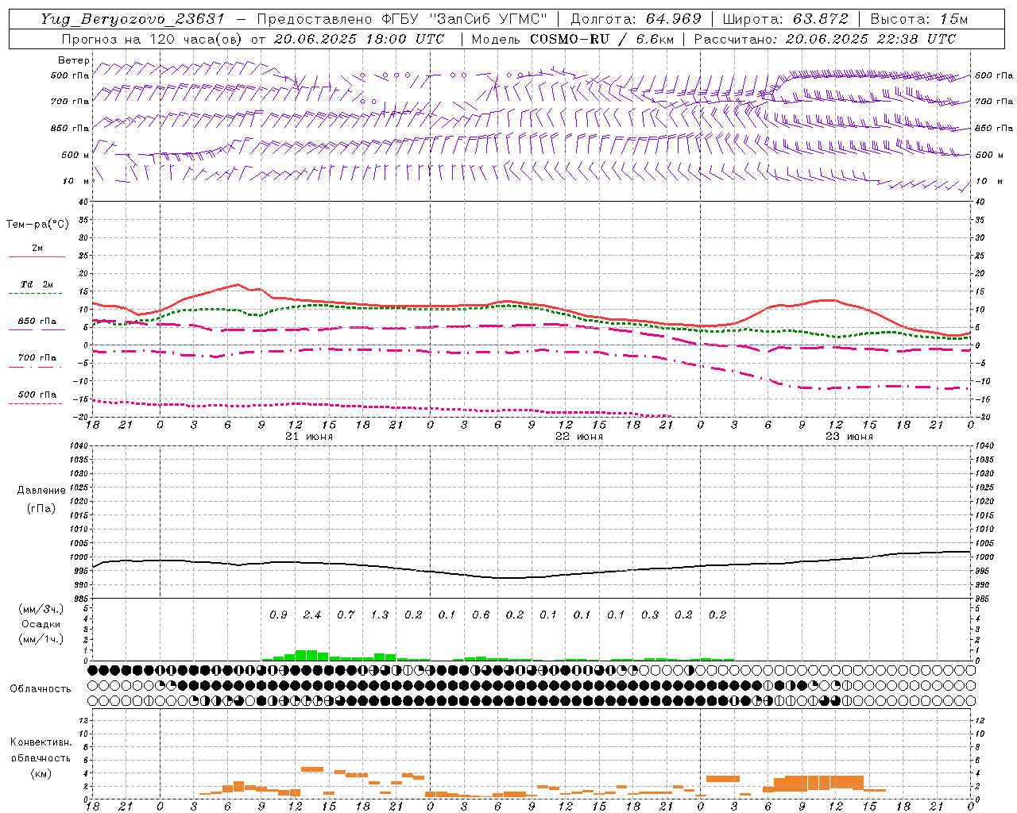
Task: Click the Осадки precipitation label
Action: [x=41, y=624]
